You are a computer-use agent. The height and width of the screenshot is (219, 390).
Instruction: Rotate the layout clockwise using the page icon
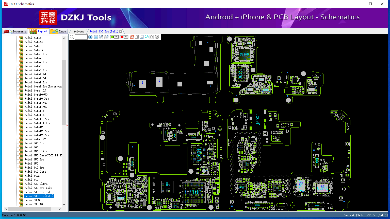coord(101,37)
